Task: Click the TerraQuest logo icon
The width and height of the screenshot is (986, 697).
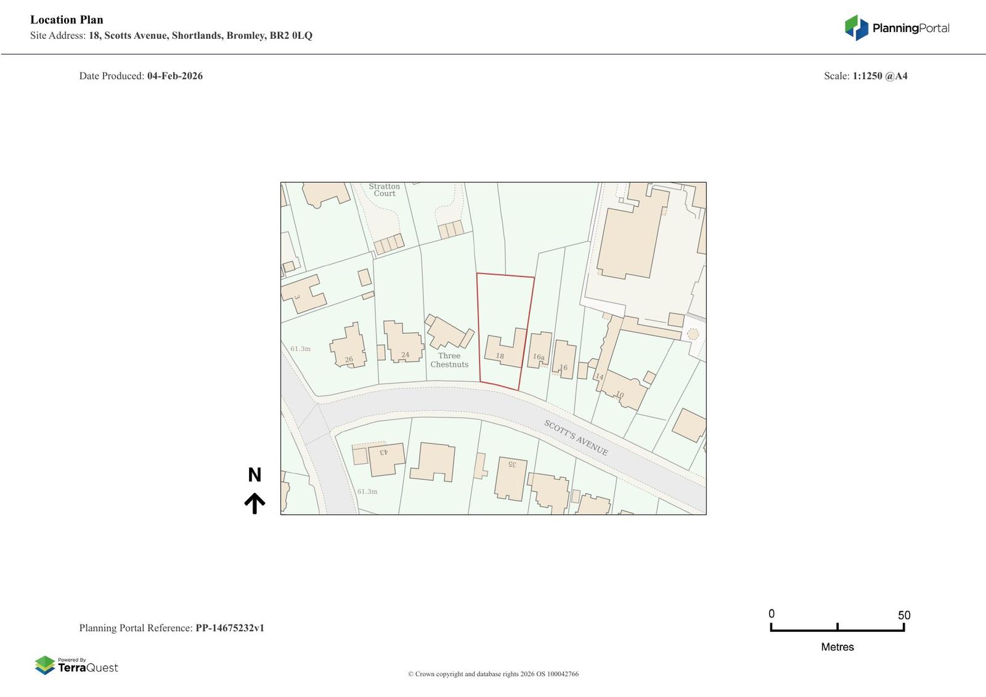Action: point(45,665)
